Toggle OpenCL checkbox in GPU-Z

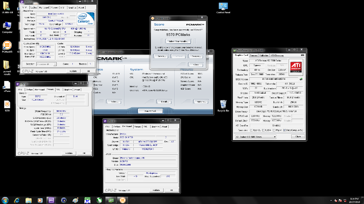click(x=252, y=130)
